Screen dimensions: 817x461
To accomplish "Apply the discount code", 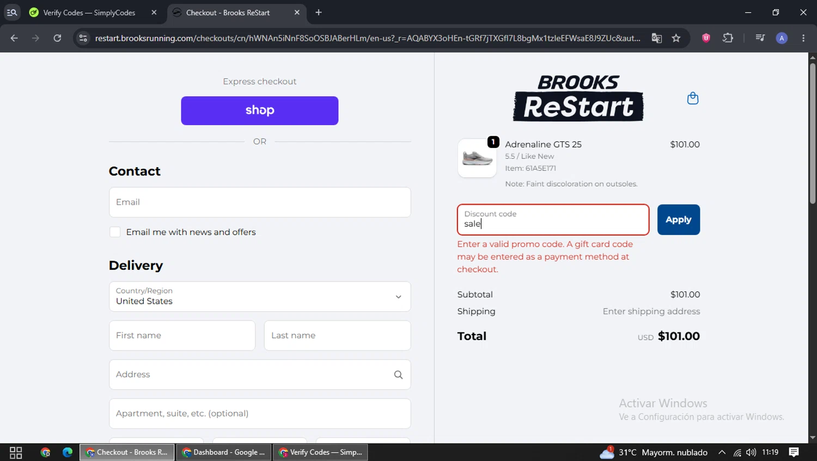I will point(679,220).
